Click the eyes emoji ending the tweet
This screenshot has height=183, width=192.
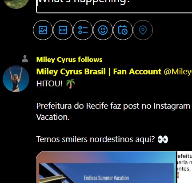tap(163, 139)
